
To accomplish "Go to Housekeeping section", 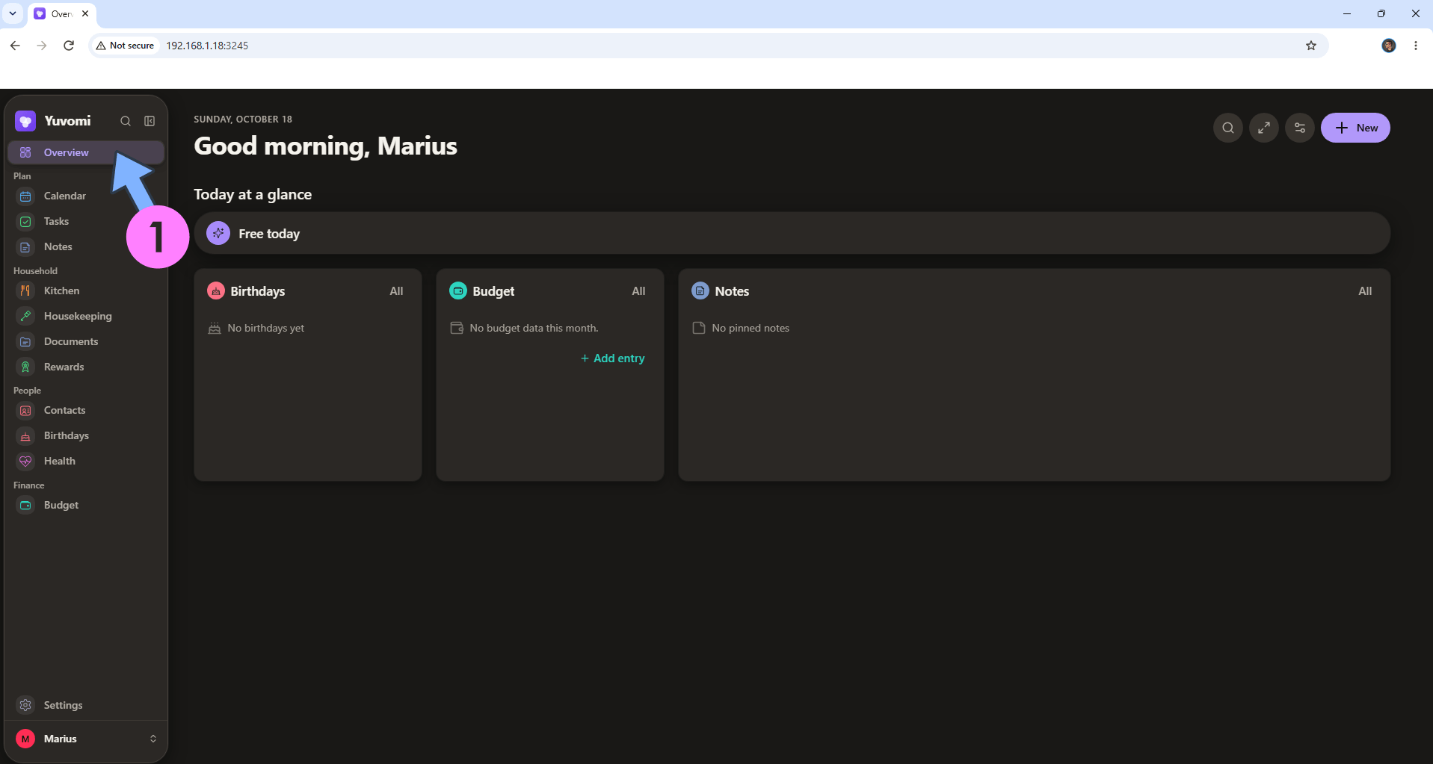I will point(86,316).
